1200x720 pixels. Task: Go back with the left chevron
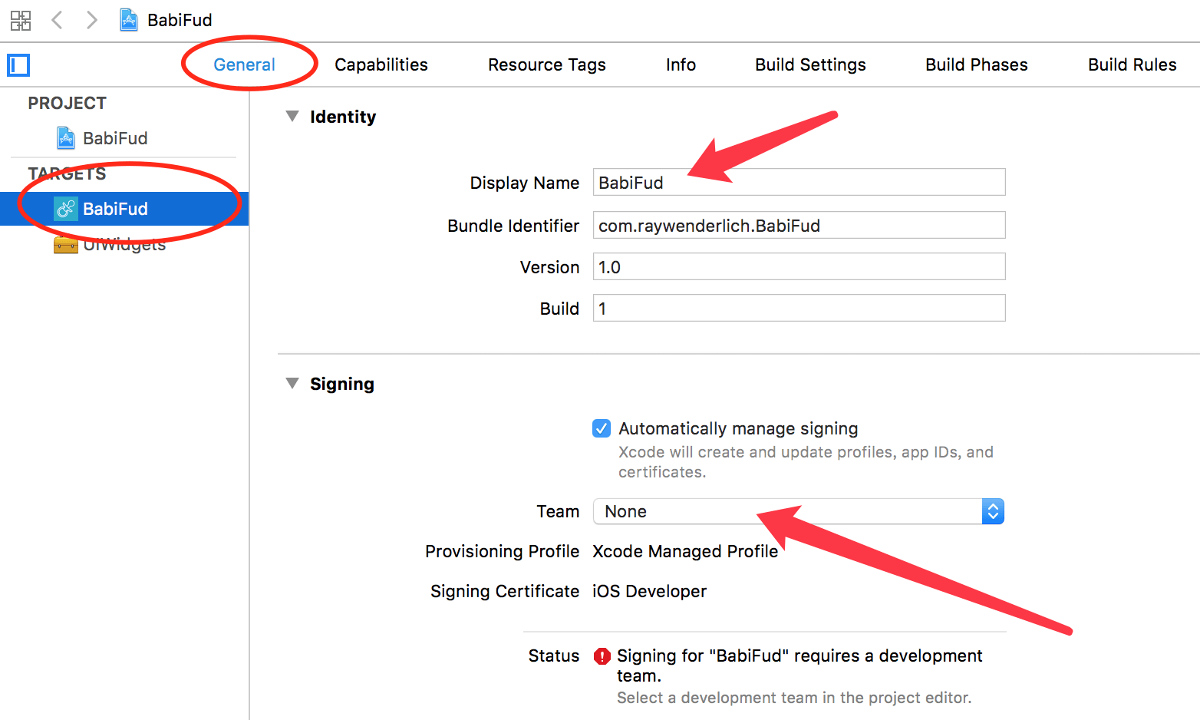(57, 20)
